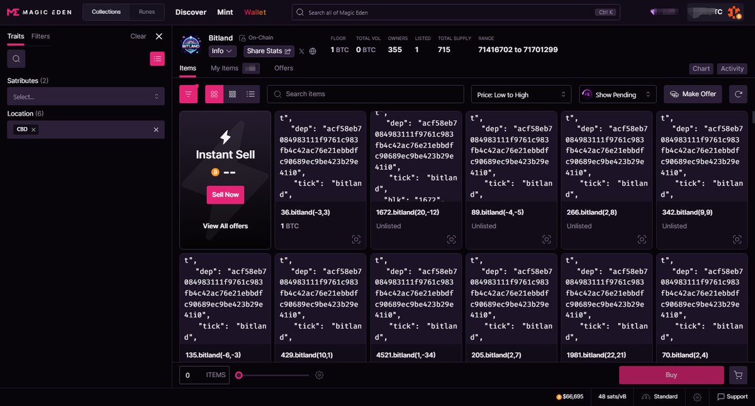Open Standard fee speed selector
Viewport: 755px width, 406px height.
pyautogui.click(x=660, y=397)
